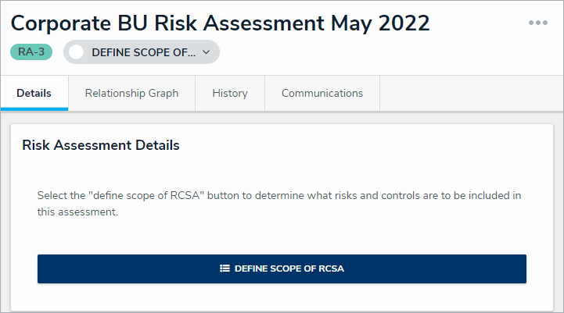Image resolution: width=564 pixels, height=313 pixels.
Task: Click empty tab bar right of Communications
Action: (469, 93)
